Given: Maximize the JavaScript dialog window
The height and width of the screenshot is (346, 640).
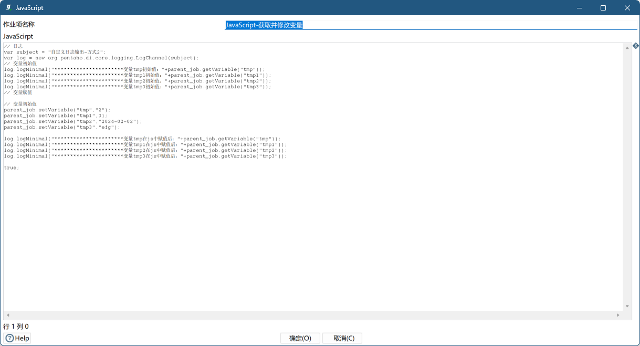Looking at the screenshot, I should (x=603, y=8).
